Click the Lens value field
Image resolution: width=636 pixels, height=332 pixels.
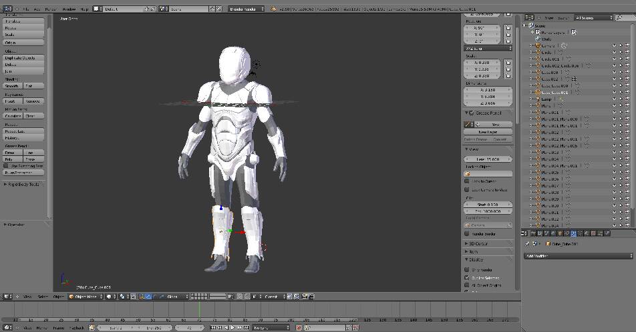pyautogui.click(x=488, y=159)
